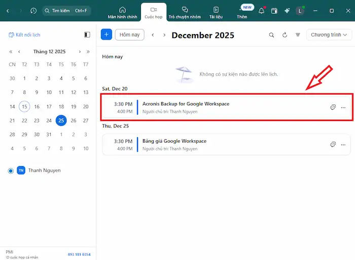The image size is (355, 260).
Task: Open the Thêm menu in top navigation
Action: [x=242, y=13]
